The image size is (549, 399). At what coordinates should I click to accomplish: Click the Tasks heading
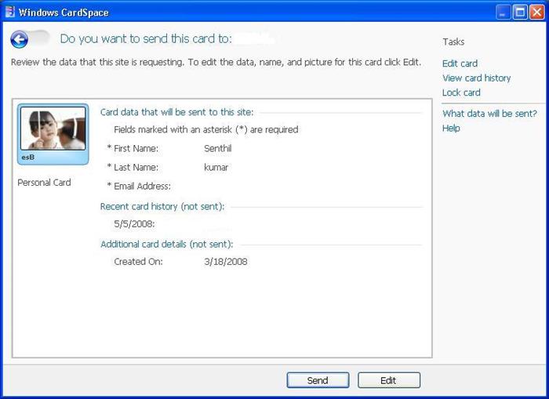[x=453, y=42]
